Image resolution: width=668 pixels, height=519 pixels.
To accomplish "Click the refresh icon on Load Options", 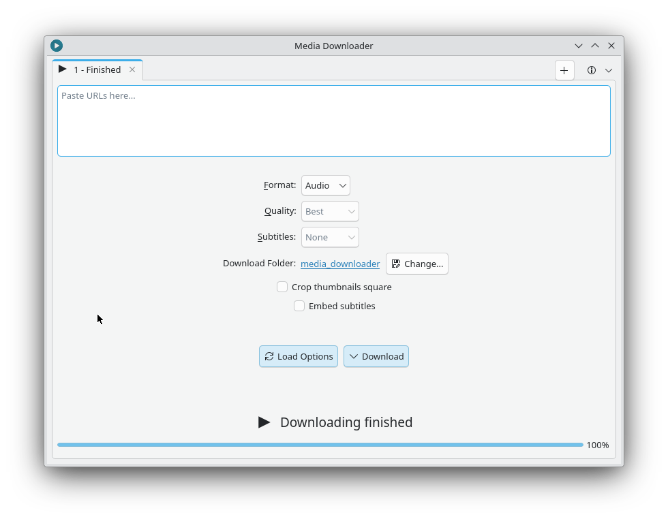I will [269, 356].
